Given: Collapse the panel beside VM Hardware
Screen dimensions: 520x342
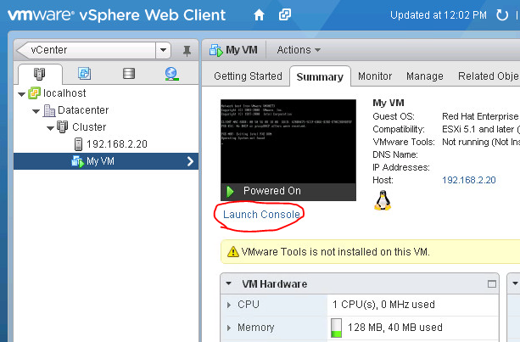Looking at the screenshot, I should coord(515,283).
